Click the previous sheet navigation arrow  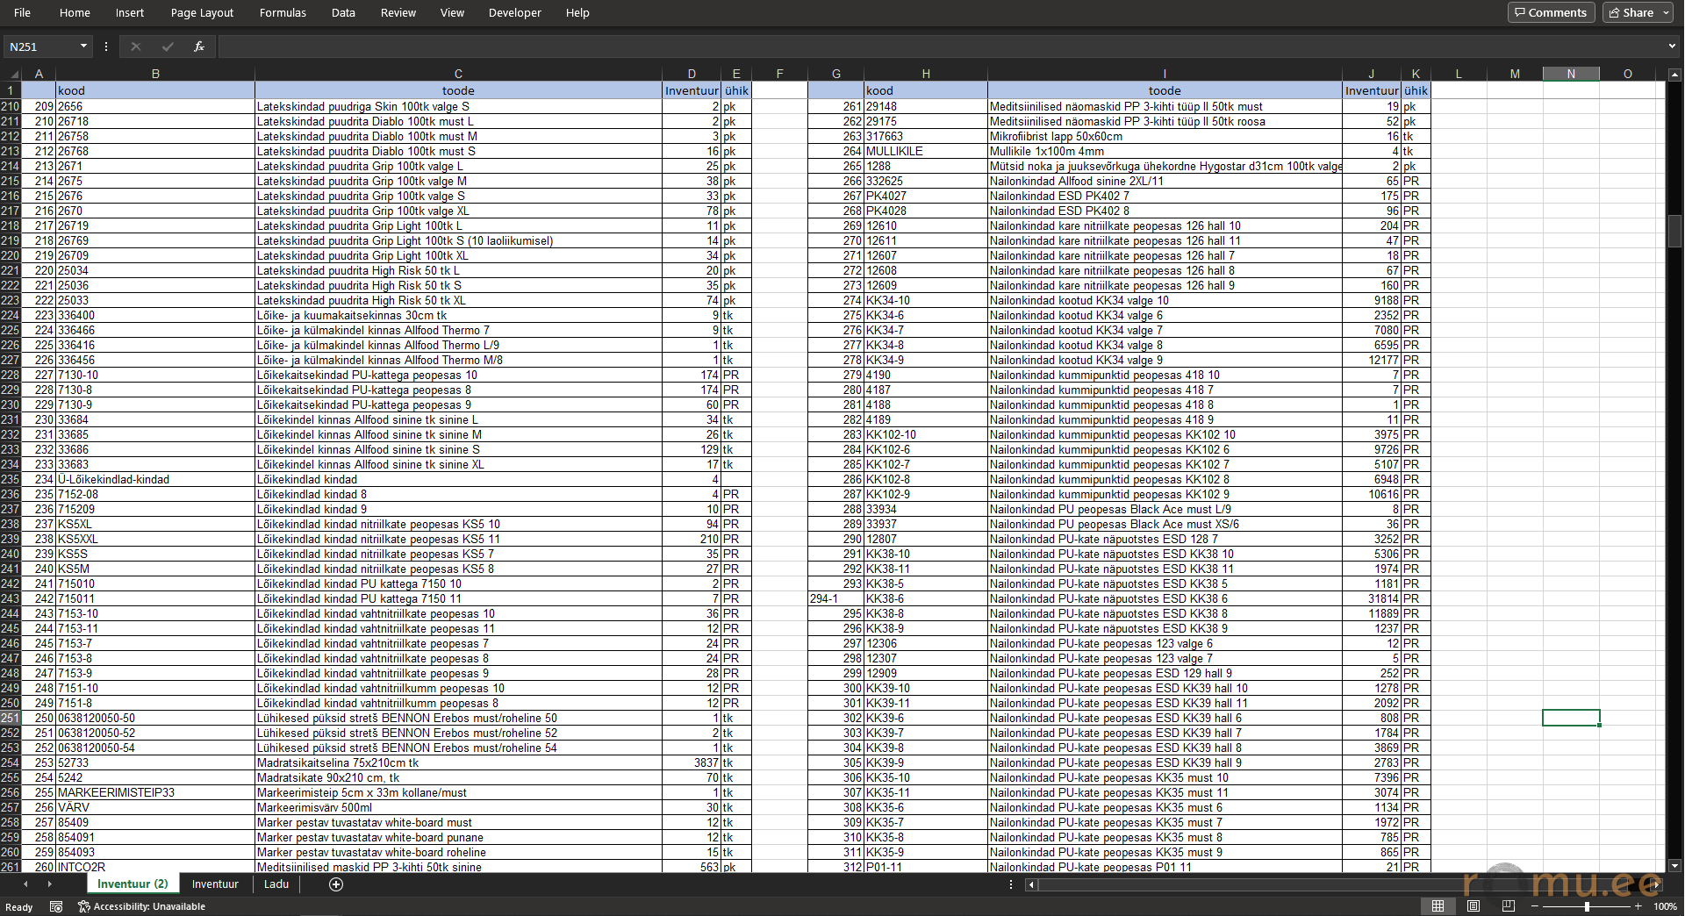25,884
